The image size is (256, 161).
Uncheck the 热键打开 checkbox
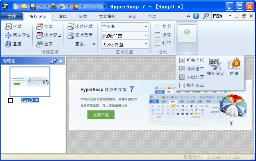182,77
